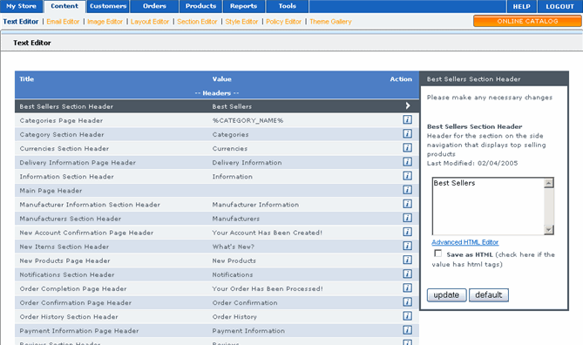Switch to the Reports tab
Screen dimensions: 583x345
[243, 6]
